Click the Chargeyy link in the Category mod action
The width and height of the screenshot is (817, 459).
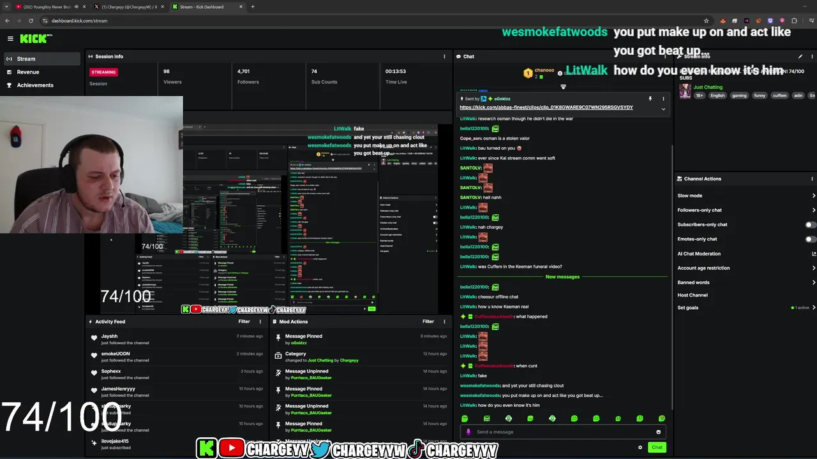tap(349, 360)
